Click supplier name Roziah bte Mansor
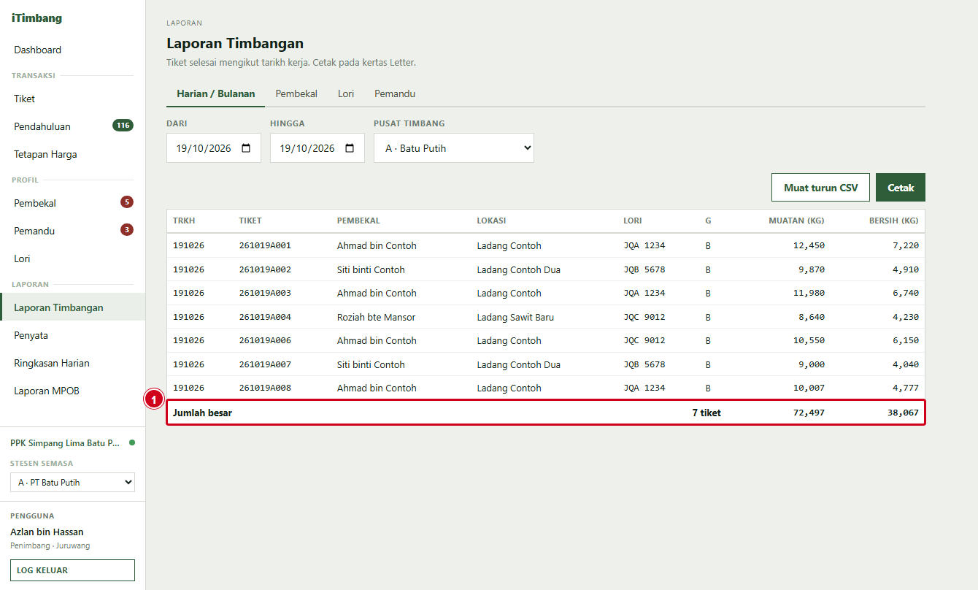The width and height of the screenshot is (978, 590). [377, 318]
